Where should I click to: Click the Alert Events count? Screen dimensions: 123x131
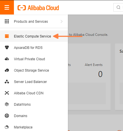coord(100,74)
